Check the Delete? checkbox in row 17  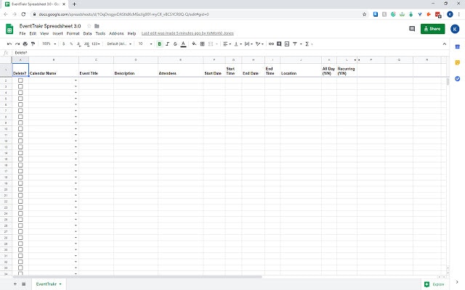click(20, 171)
